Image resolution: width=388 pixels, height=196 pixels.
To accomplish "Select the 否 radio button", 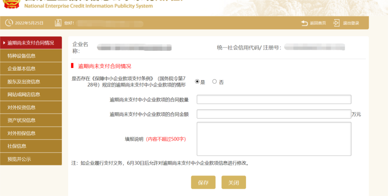I will click(x=215, y=82).
